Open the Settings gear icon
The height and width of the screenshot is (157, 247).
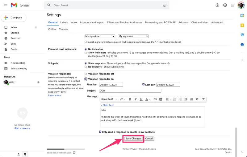pos(225,5)
